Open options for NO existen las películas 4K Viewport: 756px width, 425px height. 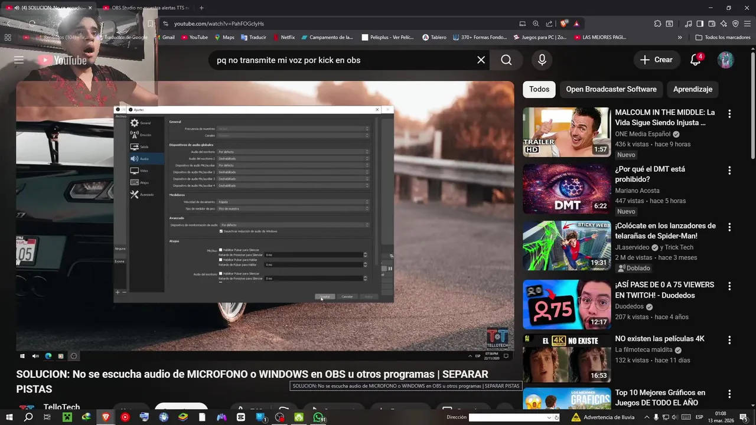(x=729, y=340)
